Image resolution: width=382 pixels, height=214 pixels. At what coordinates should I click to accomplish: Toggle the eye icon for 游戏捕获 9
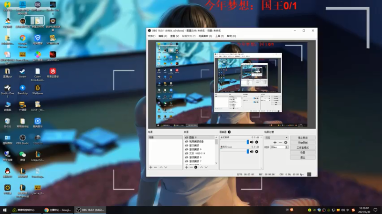187,149
